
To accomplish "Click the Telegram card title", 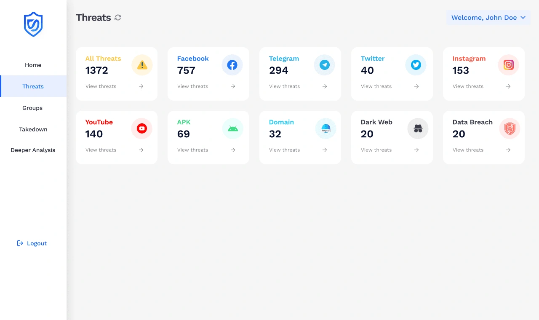I will 284,59.
